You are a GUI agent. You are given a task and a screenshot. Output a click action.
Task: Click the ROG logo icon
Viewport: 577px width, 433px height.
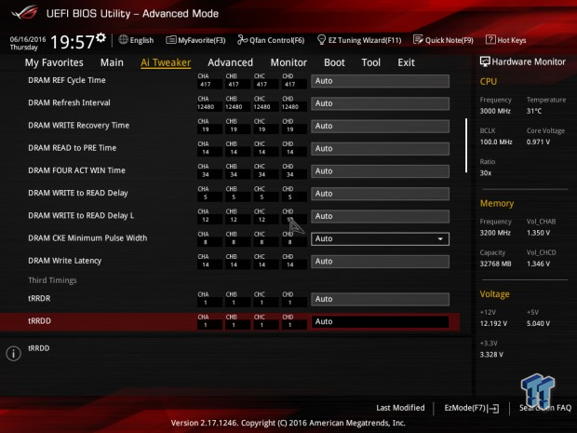(x=24, y=12)
